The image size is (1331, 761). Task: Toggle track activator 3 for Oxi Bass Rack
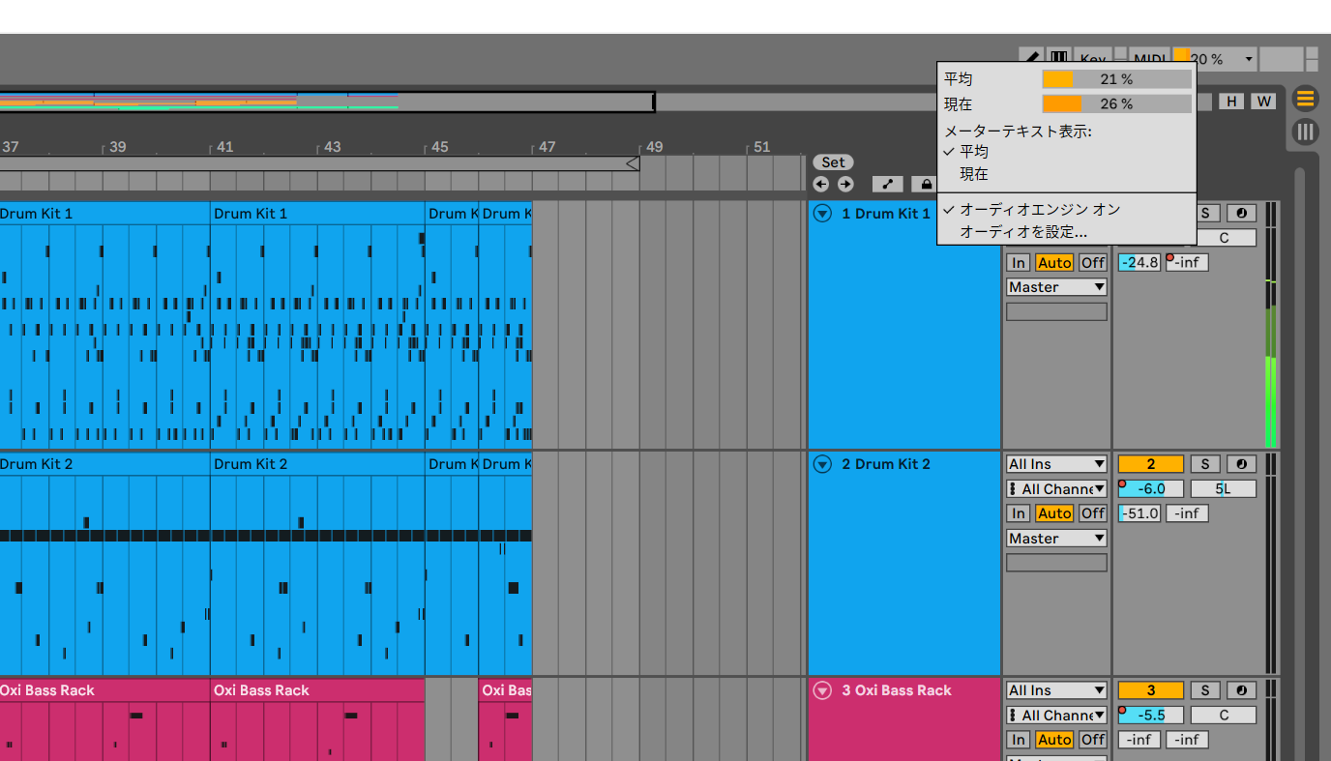pyautogui.click(x=1151, y=690)
